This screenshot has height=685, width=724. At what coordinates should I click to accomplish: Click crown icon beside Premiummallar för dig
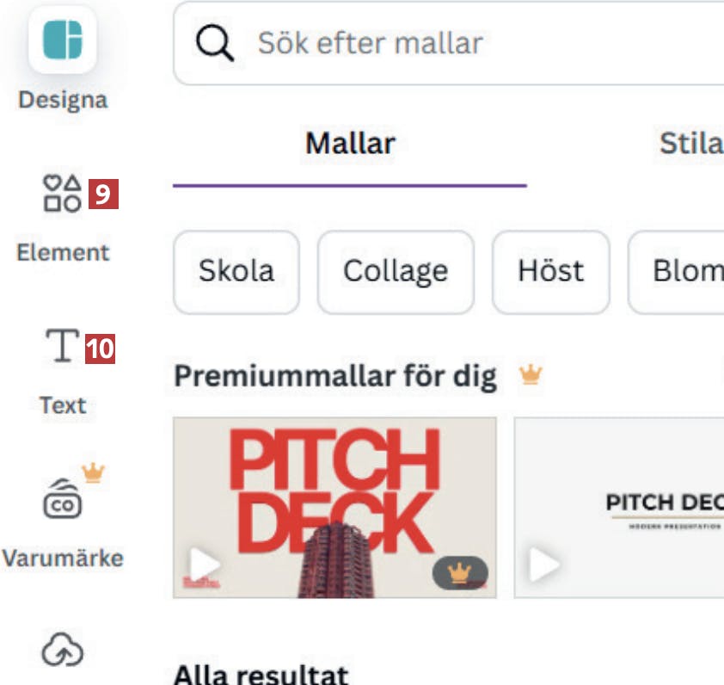pos(531,375)
